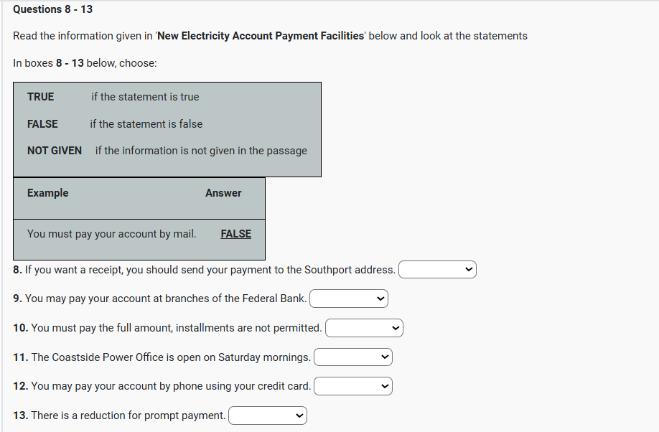This screenshot has height=432, width=659.
Task: Click the 'Example' column header
Action: (48, 193)
